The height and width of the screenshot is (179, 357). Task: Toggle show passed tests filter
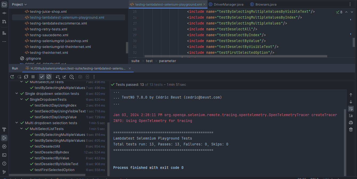[x=41, y=77]
